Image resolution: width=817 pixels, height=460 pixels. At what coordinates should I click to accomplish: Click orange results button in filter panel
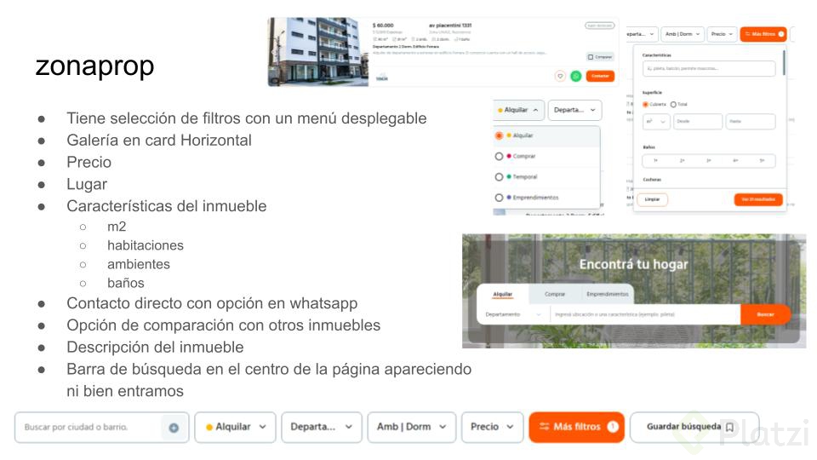tap(758, 199)
